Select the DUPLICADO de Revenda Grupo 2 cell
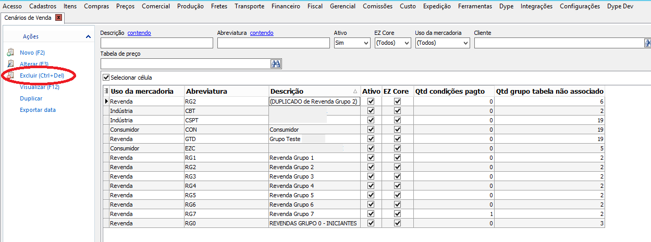The height and width of the screenshot is (242, 651). click(x=314, y=101)
